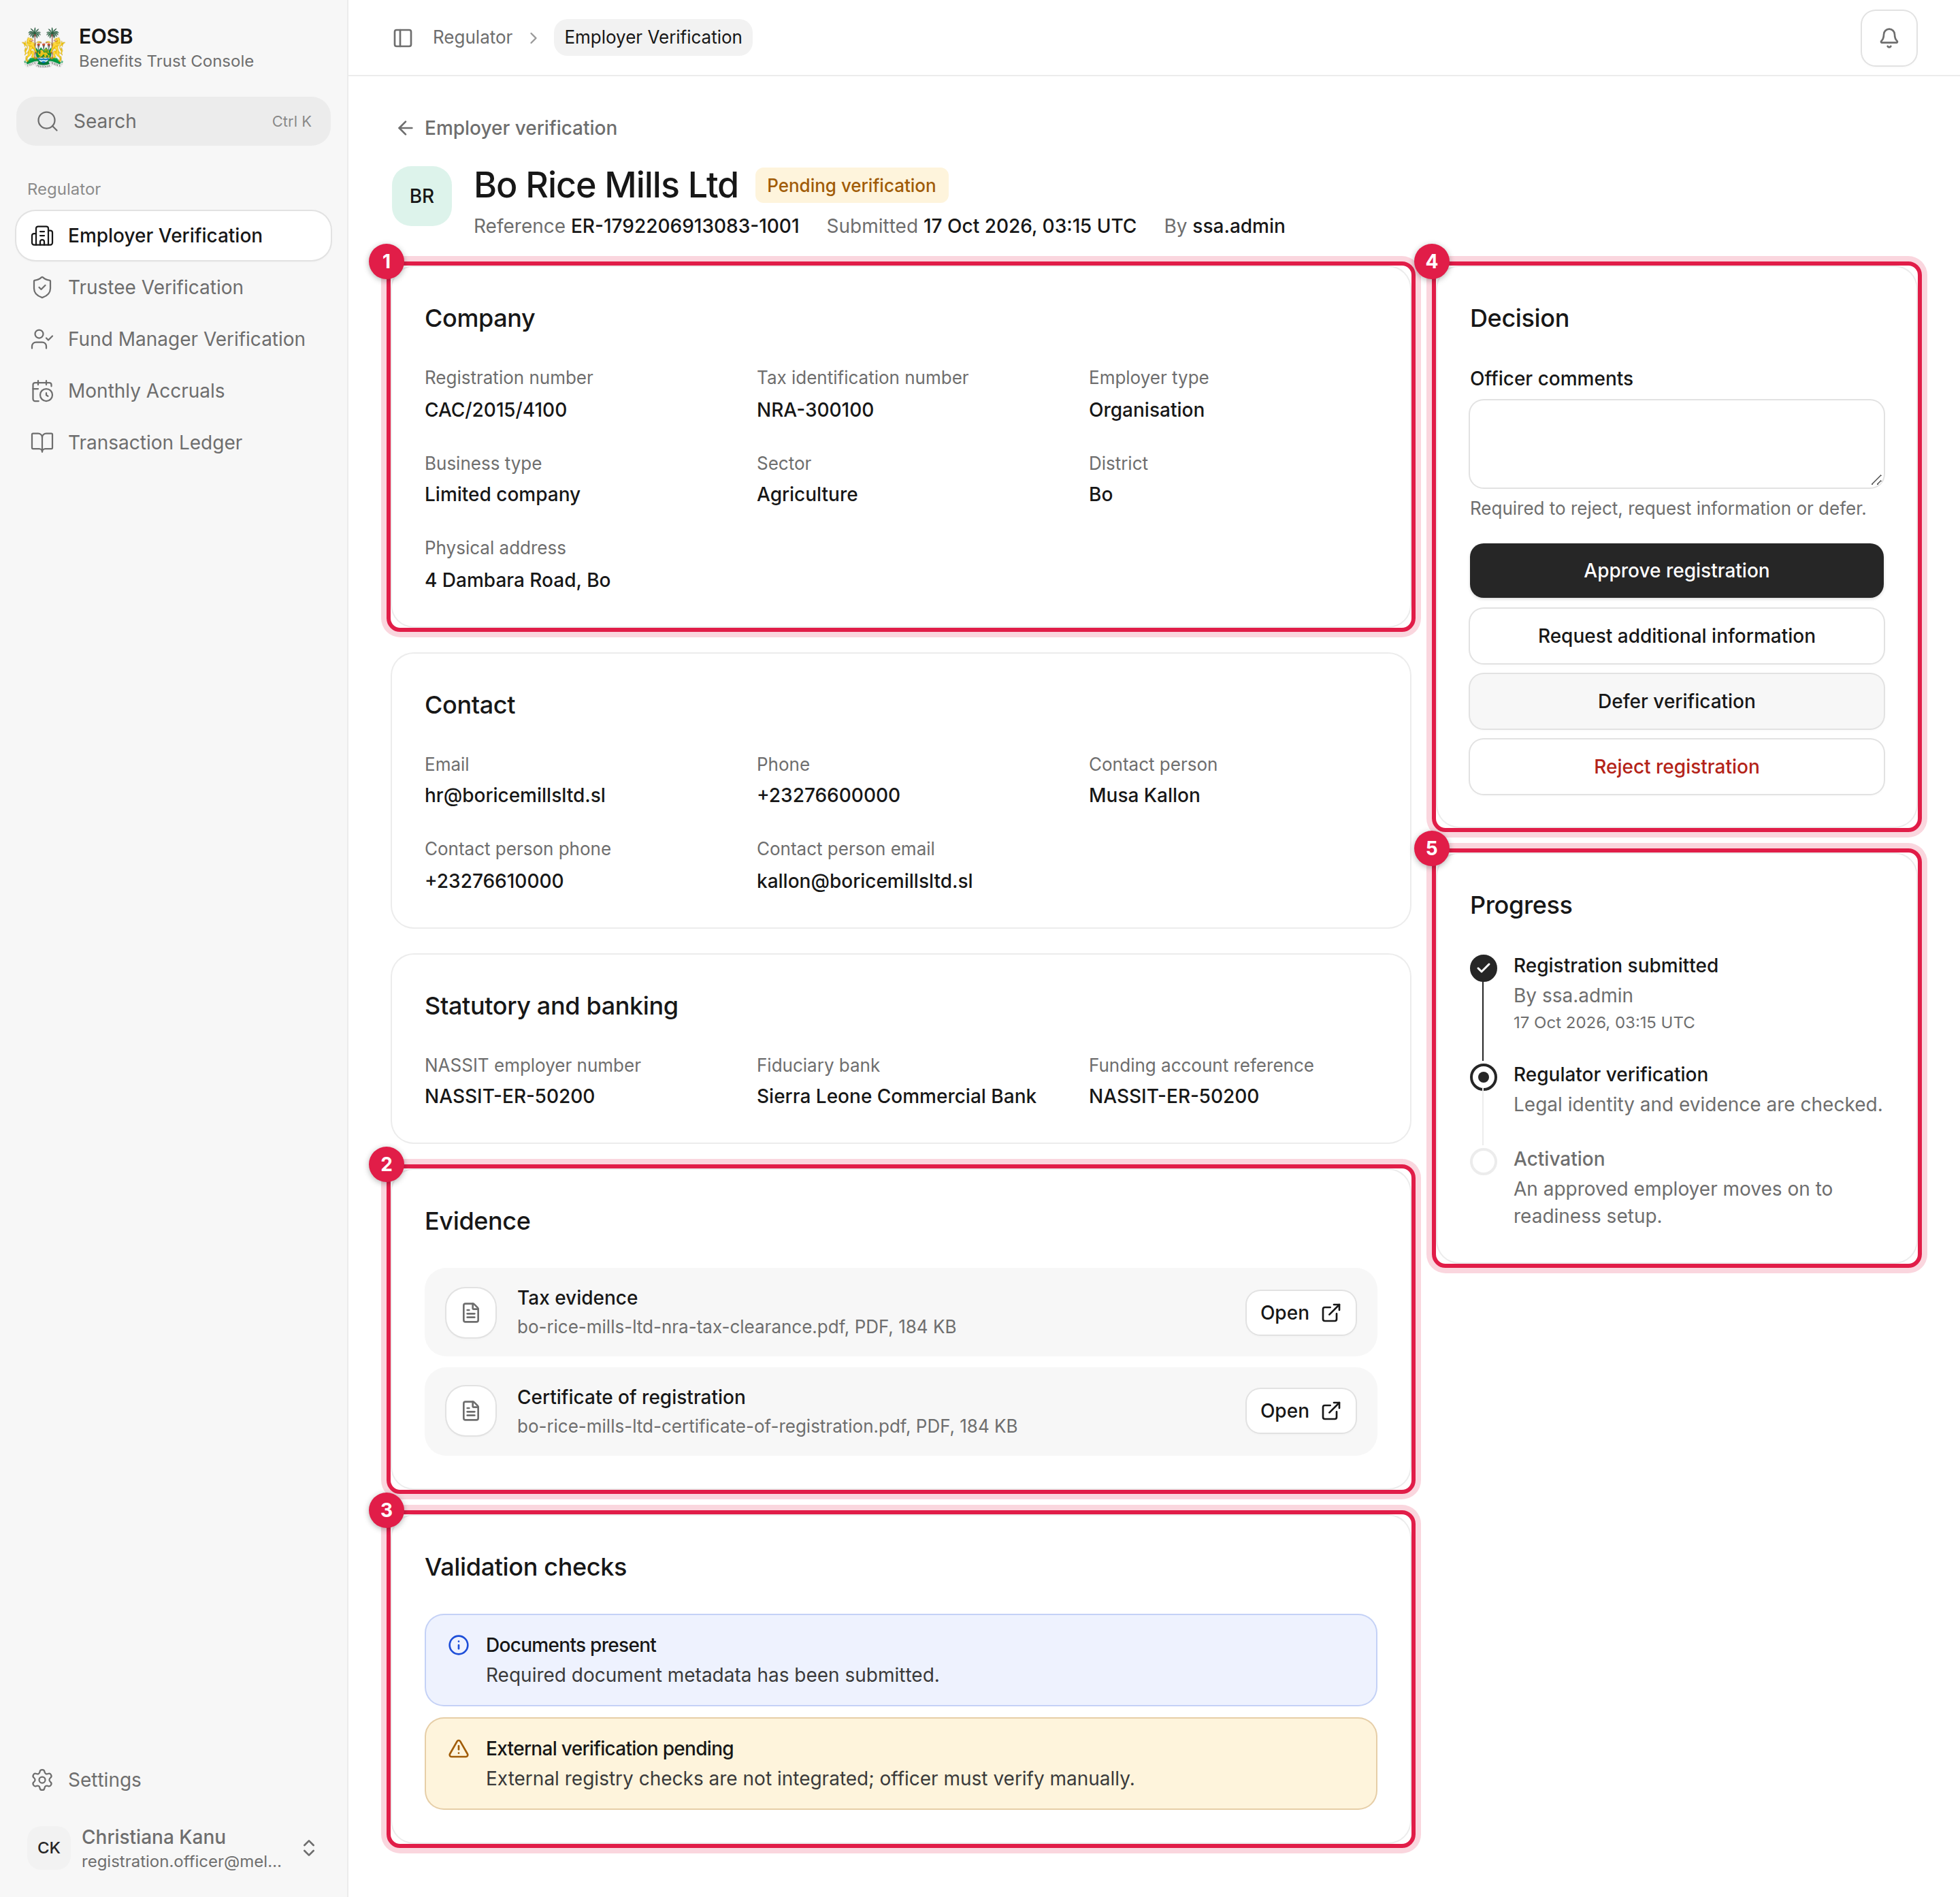Click the Pending verification status badge

coord(851,185)
